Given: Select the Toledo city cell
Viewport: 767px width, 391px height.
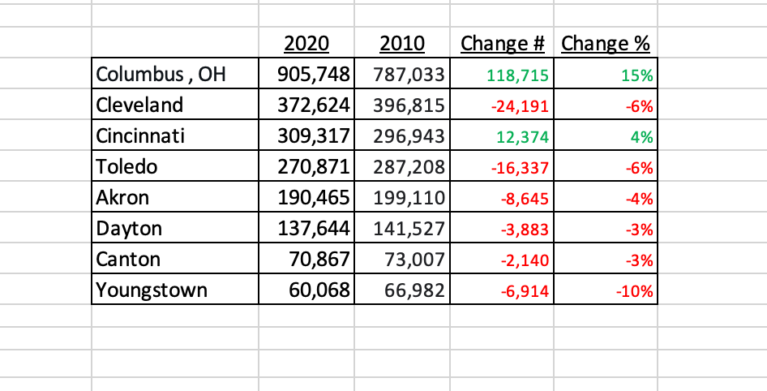Looking at the screenshot, I should tap(175, 166).
